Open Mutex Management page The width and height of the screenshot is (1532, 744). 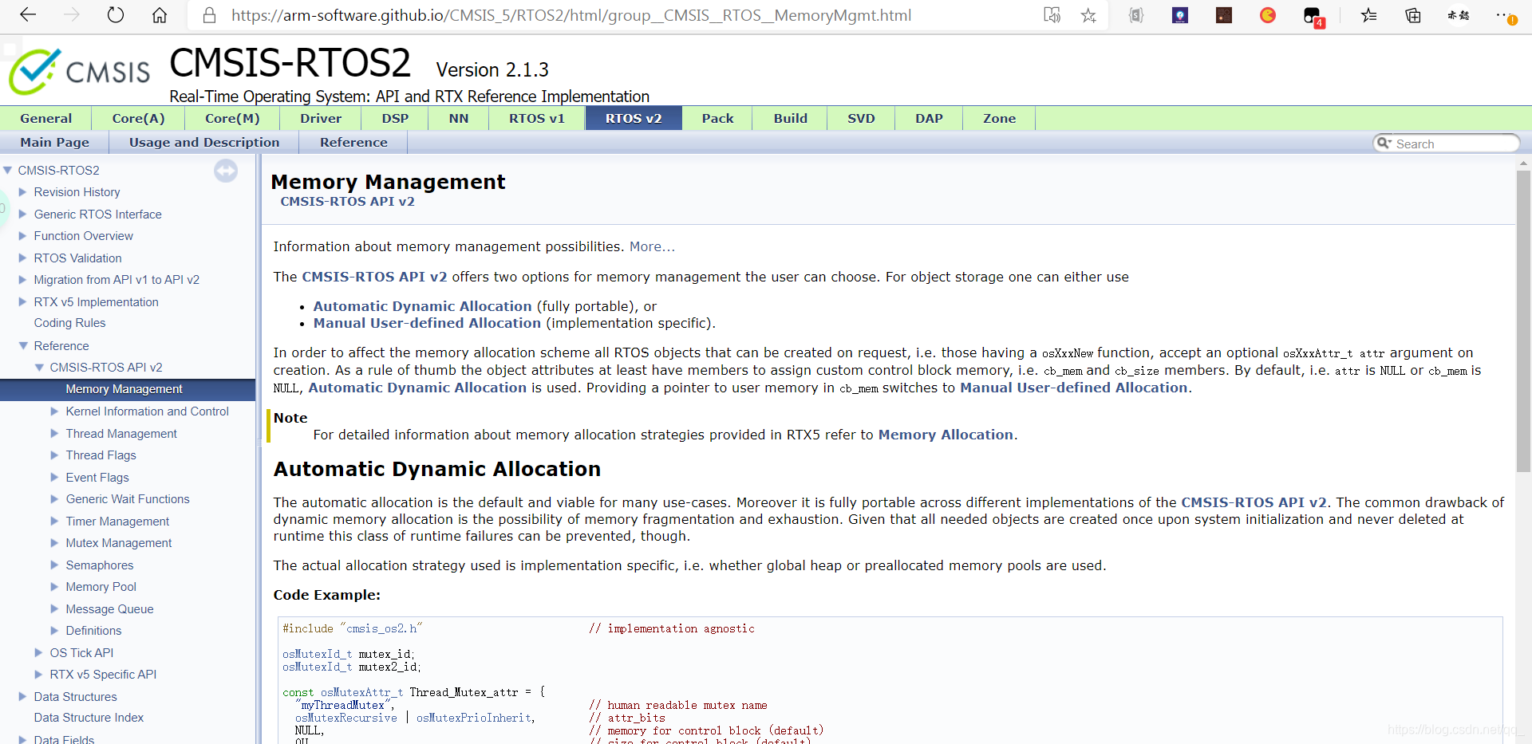click(119, 543)
